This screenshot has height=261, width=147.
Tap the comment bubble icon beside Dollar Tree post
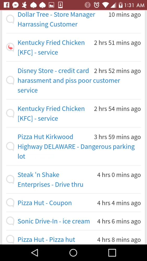tap(10, 20)
